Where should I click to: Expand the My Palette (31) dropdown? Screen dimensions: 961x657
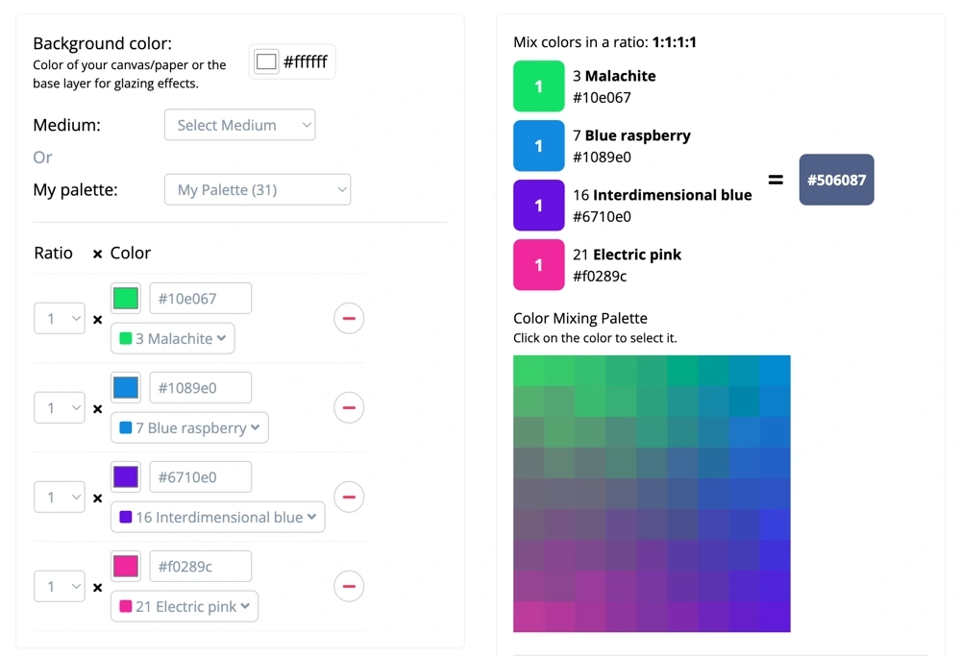click(258, 190)
